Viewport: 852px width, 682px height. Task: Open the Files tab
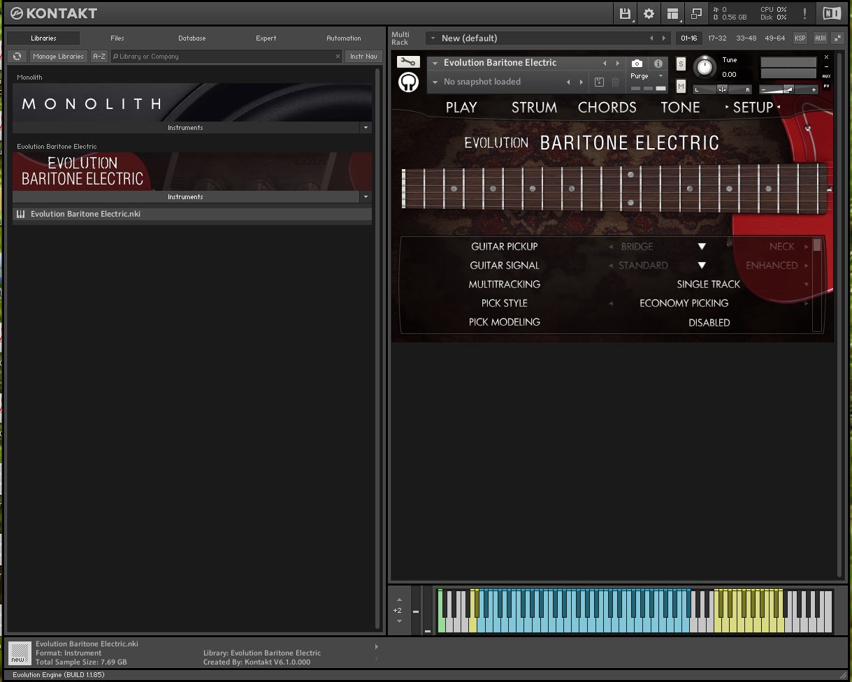pos(117,38)
